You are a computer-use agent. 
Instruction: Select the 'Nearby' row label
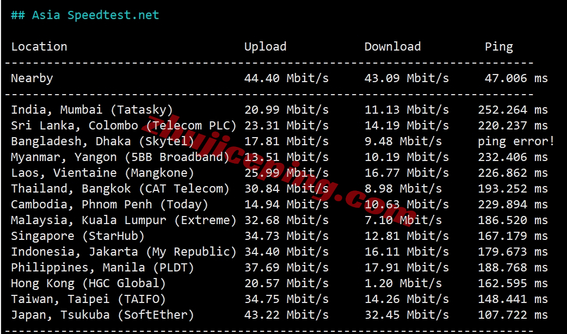point(32,78)
